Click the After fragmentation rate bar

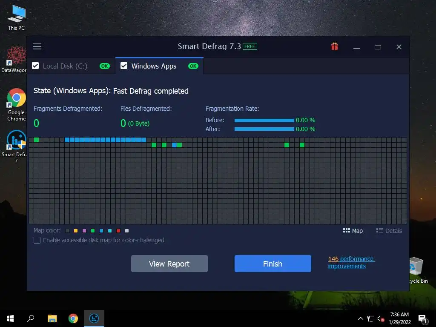coord(264,129)
